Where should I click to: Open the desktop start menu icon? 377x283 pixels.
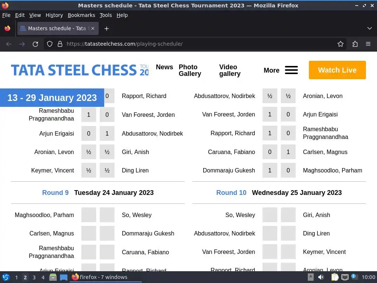pyautogui.click(x=6, y=277)
